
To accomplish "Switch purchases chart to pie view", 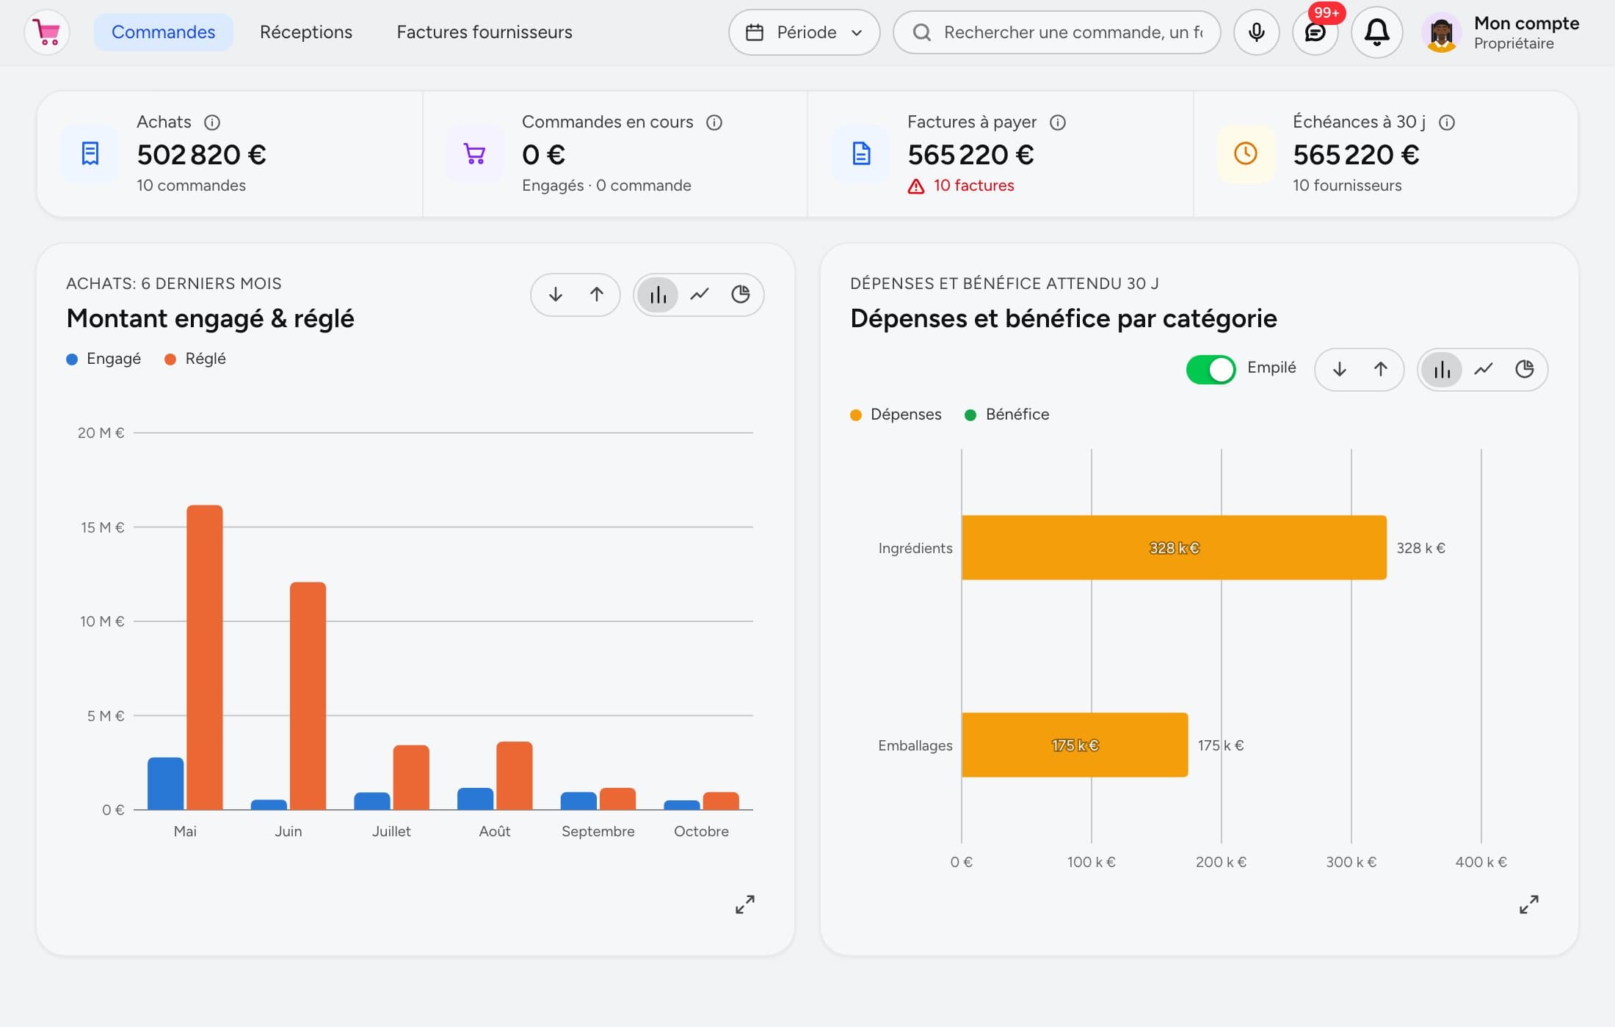I will [740, 294].
